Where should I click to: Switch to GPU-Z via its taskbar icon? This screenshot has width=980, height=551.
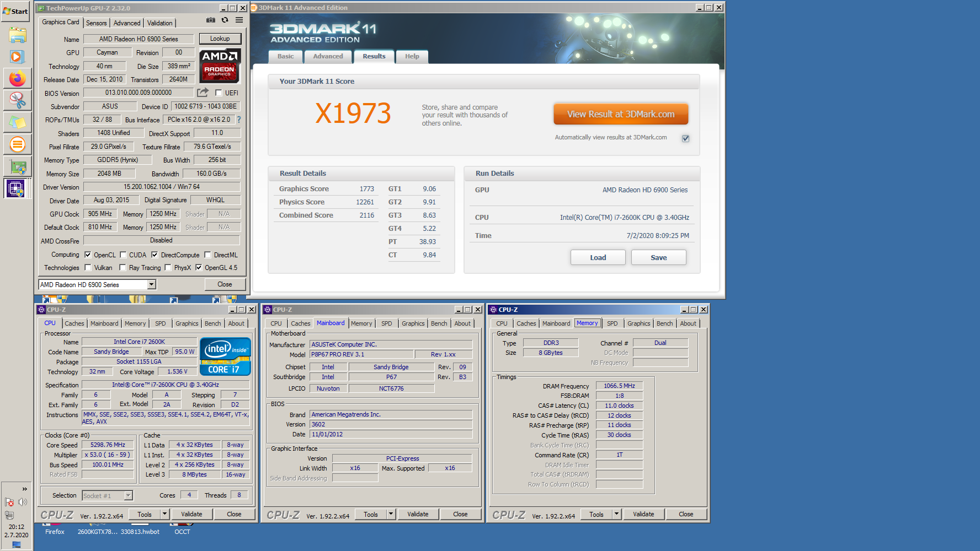(x=18, y=166)
